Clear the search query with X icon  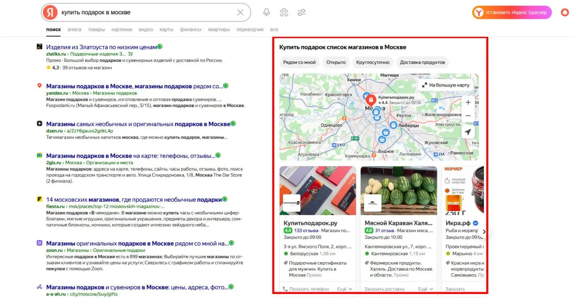240,13
